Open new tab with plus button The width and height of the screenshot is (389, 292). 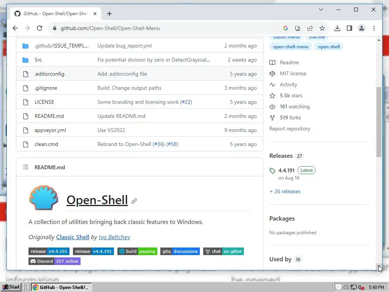coord(109,14)
